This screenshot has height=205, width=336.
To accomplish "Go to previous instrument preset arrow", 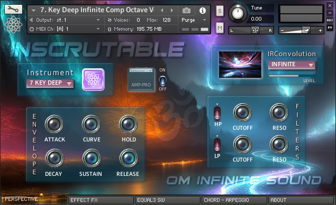I will tap(162, 10).
